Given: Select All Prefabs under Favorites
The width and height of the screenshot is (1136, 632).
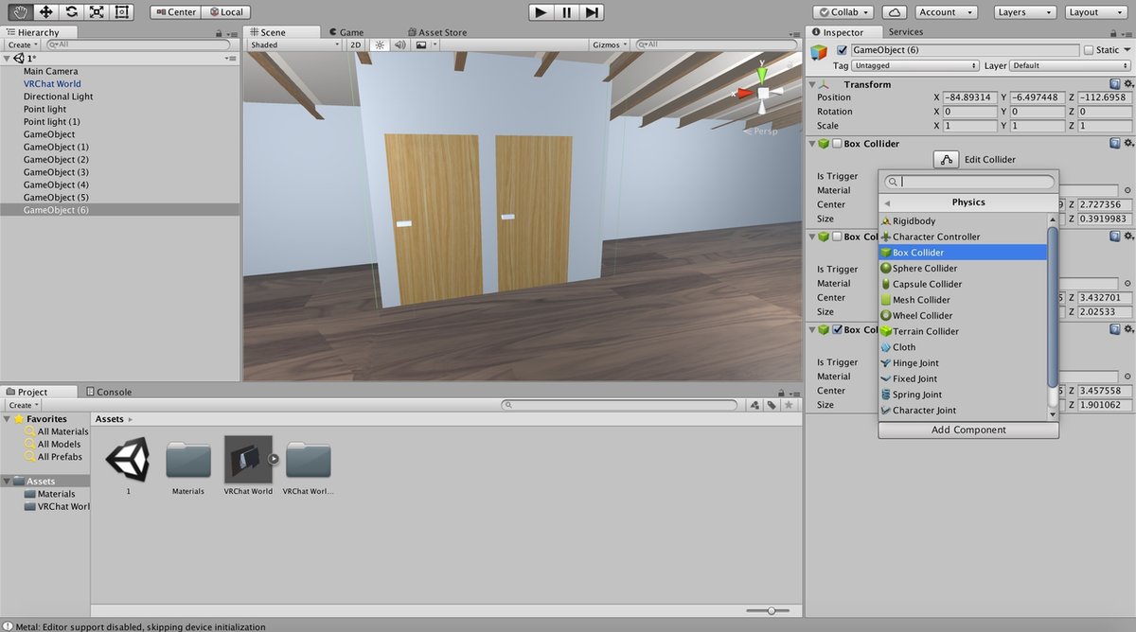Looking at the screenshot, I should (60, 457).
